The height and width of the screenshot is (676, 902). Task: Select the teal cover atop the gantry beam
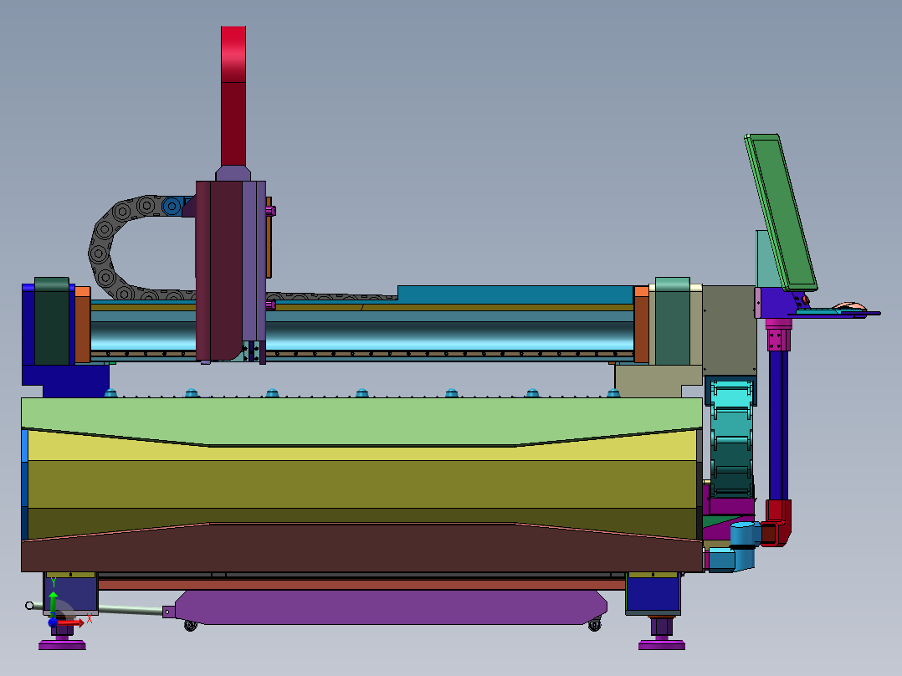515,294
